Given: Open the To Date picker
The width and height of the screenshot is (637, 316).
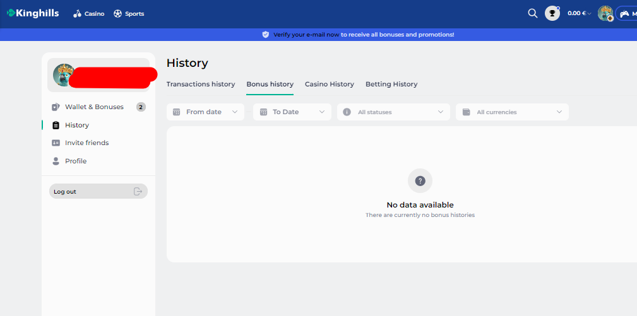Looking at the screenshot, I should pos(292,112).
